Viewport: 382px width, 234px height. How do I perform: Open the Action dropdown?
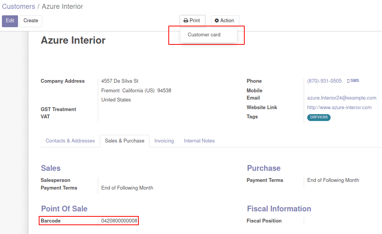click(x=224, y=21)
